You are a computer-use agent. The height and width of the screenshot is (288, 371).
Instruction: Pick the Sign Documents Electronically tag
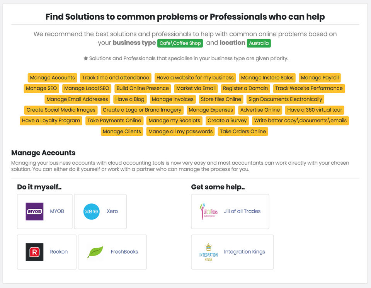(x=285, y=99)
